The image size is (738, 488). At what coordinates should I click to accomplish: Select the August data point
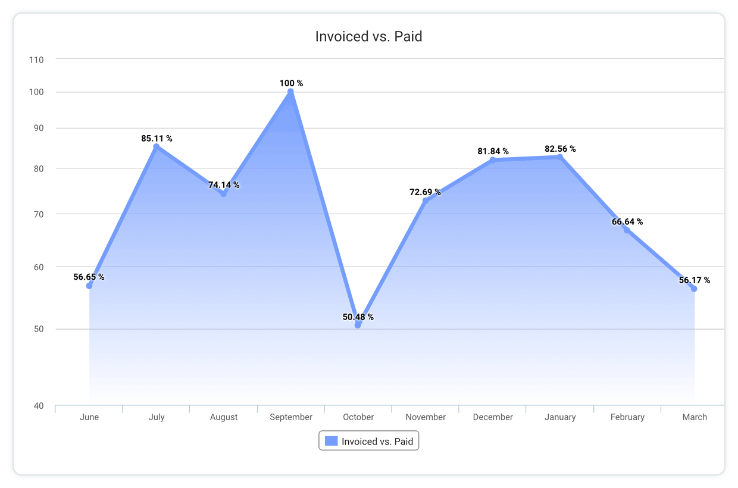click(x=224, y=193)
